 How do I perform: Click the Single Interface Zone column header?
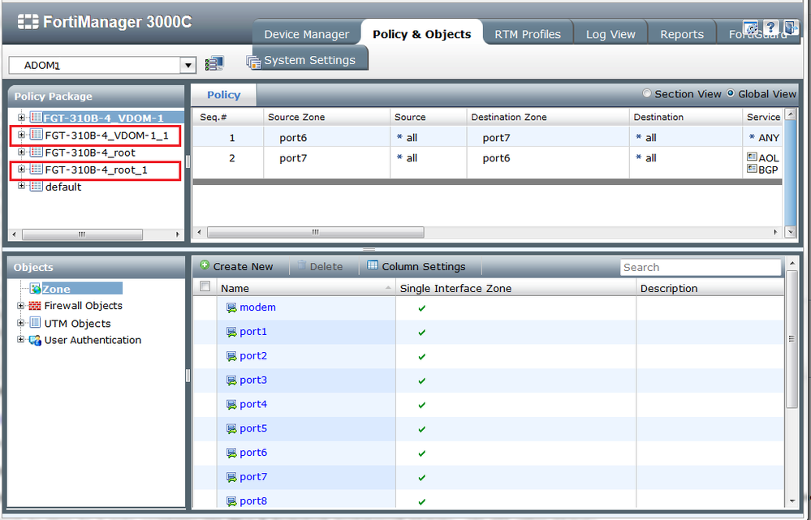point(516,289)
